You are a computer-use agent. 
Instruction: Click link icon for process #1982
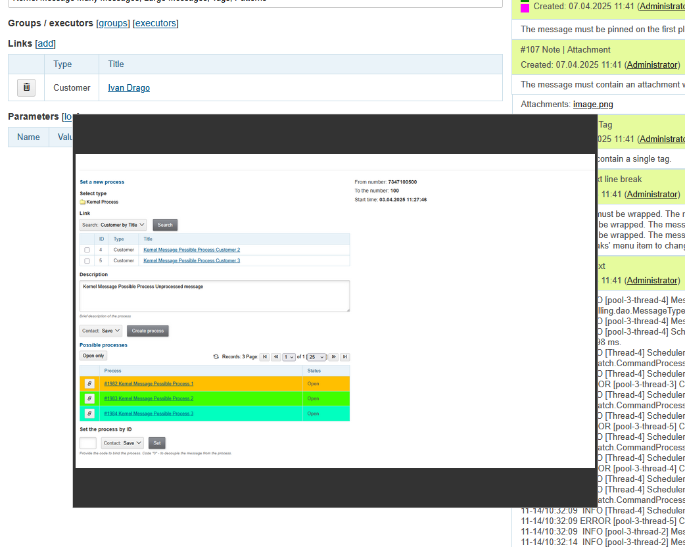click(x=89, y=384)
